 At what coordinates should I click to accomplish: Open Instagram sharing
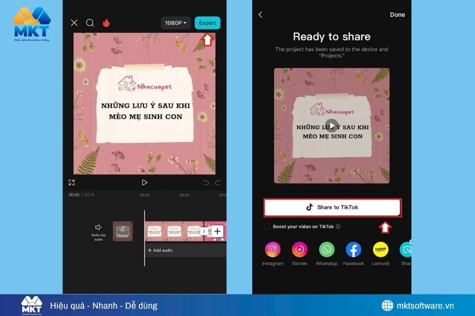[272, 249]
